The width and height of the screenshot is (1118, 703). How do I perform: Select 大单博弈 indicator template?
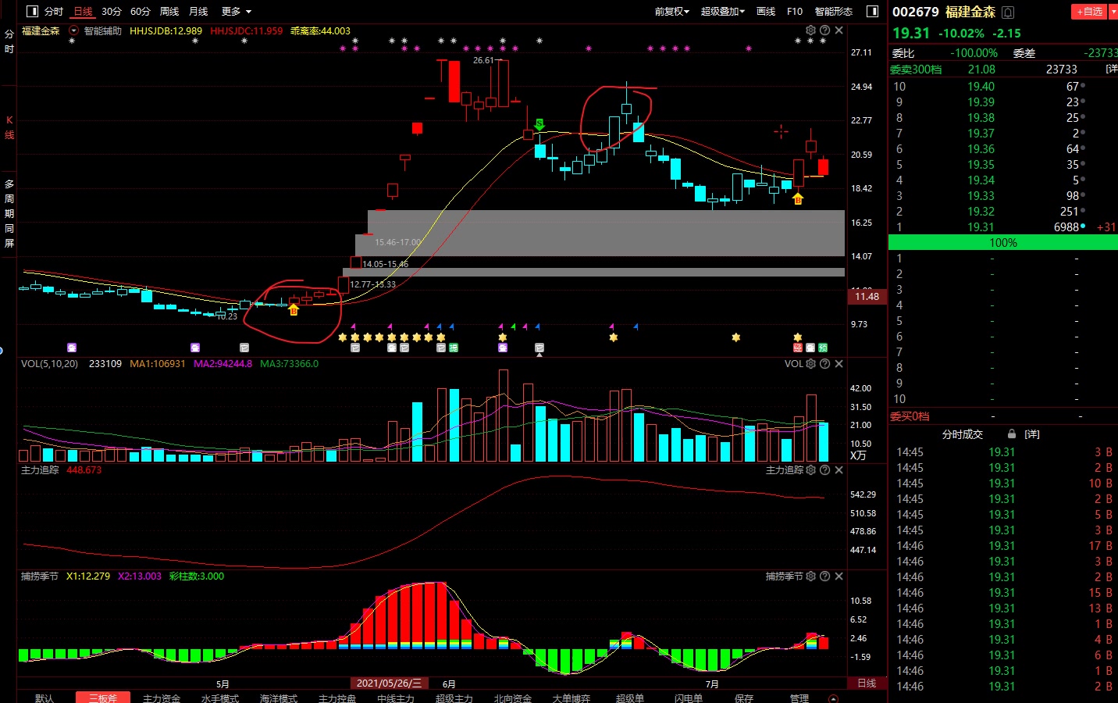571,698
